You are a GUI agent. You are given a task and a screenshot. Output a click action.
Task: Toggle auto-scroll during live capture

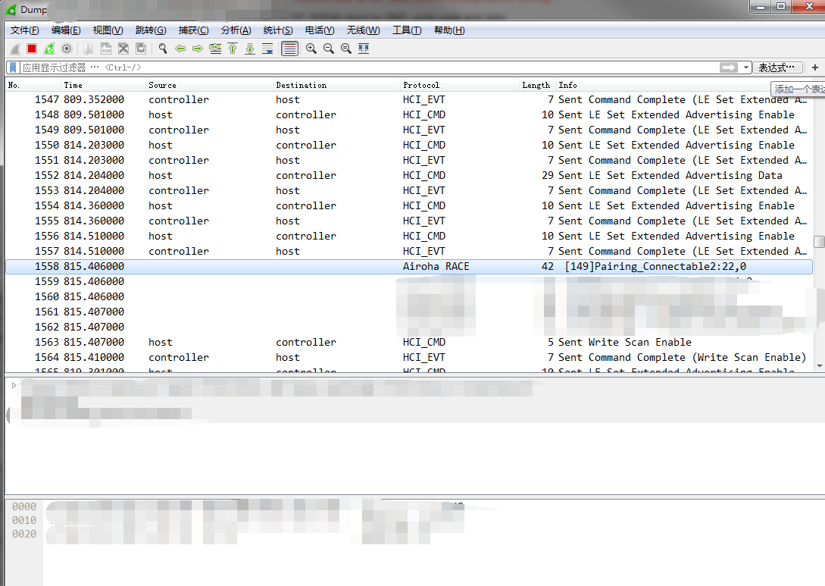click(x=267, y=49)
